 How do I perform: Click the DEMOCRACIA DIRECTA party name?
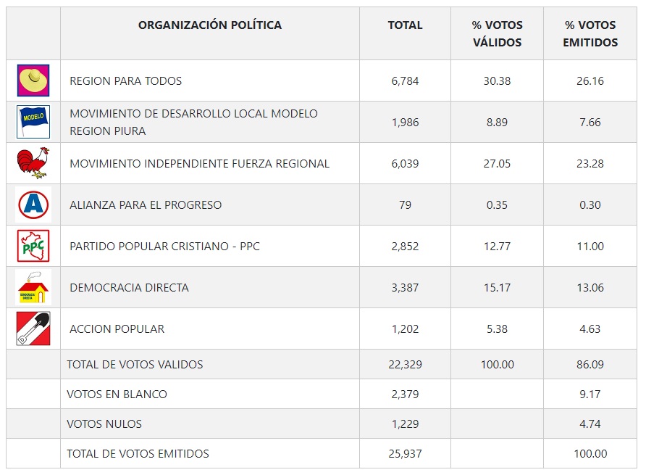(x=129, y=288)
